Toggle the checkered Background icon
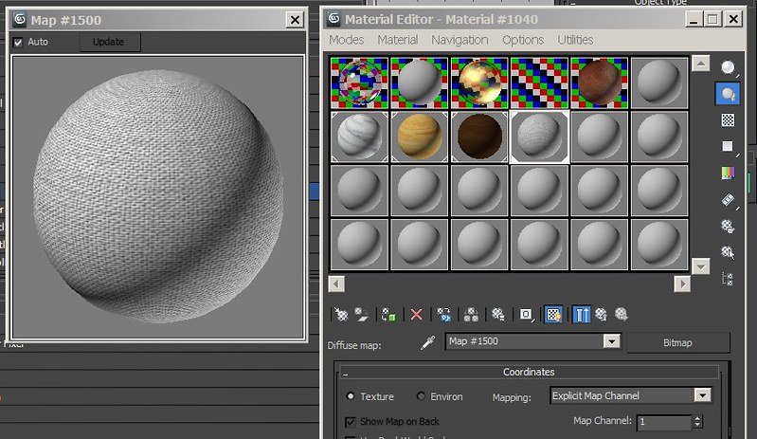 tap(728, 120)
